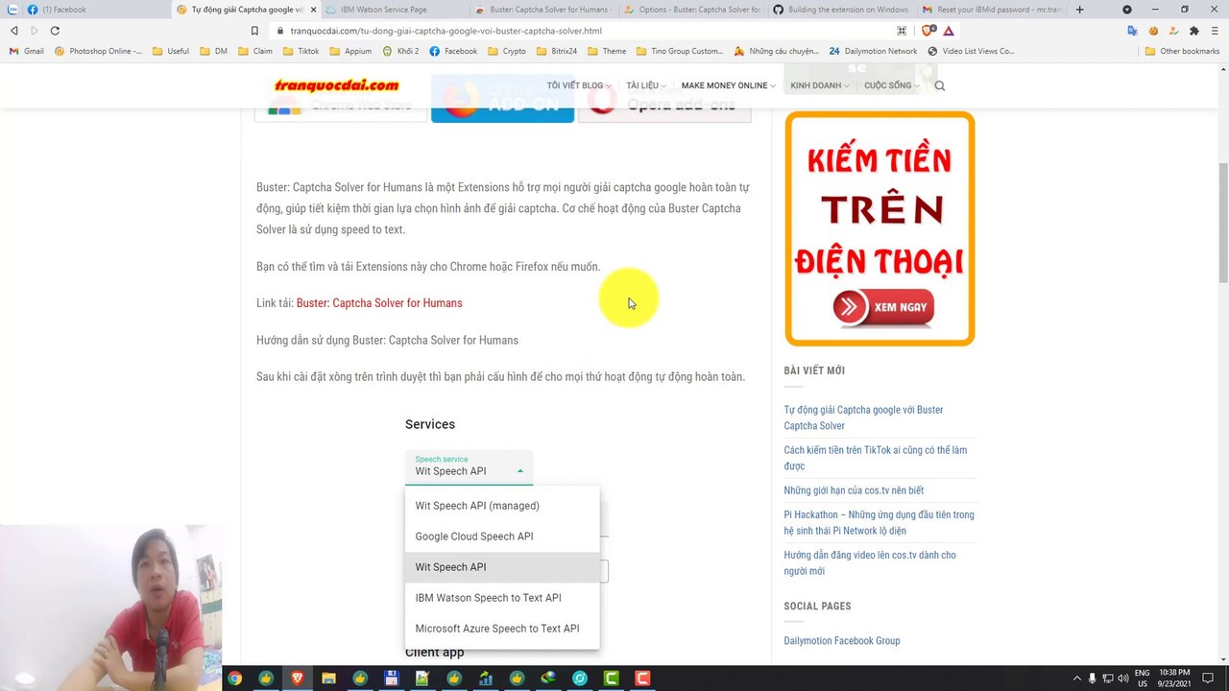Open the browser hamburger menu
Viewport: 1229px width, 691px height.
pyautogui.click(x=1215, y=31)
